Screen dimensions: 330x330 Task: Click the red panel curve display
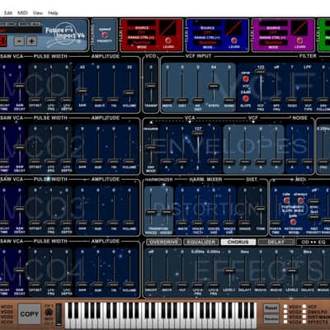click(168, 27)
